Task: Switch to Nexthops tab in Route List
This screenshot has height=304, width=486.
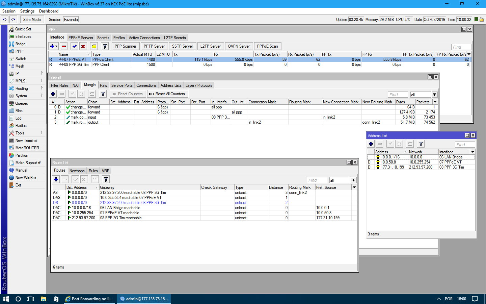Action: click(x=77, y=171)
